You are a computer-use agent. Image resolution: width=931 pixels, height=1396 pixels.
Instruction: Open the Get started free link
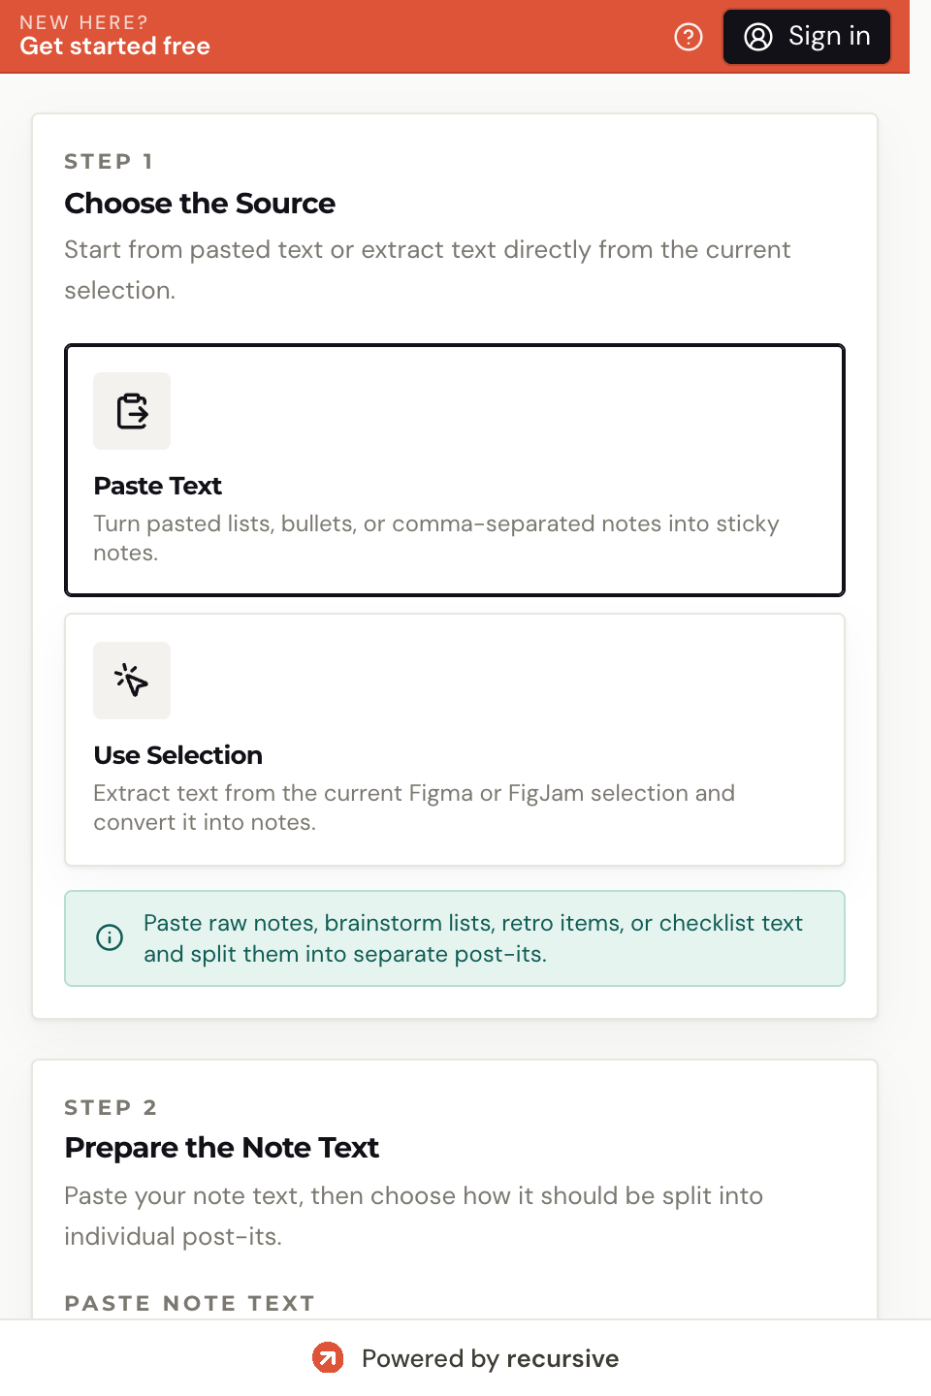click(x=114, y=47)
